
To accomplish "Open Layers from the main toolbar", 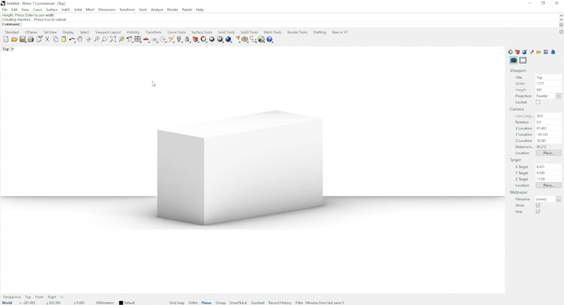I will (x=196, y=39).
